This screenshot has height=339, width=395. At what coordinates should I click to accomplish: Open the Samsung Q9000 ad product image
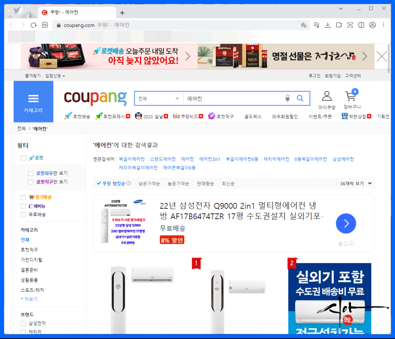coord(124,222)
